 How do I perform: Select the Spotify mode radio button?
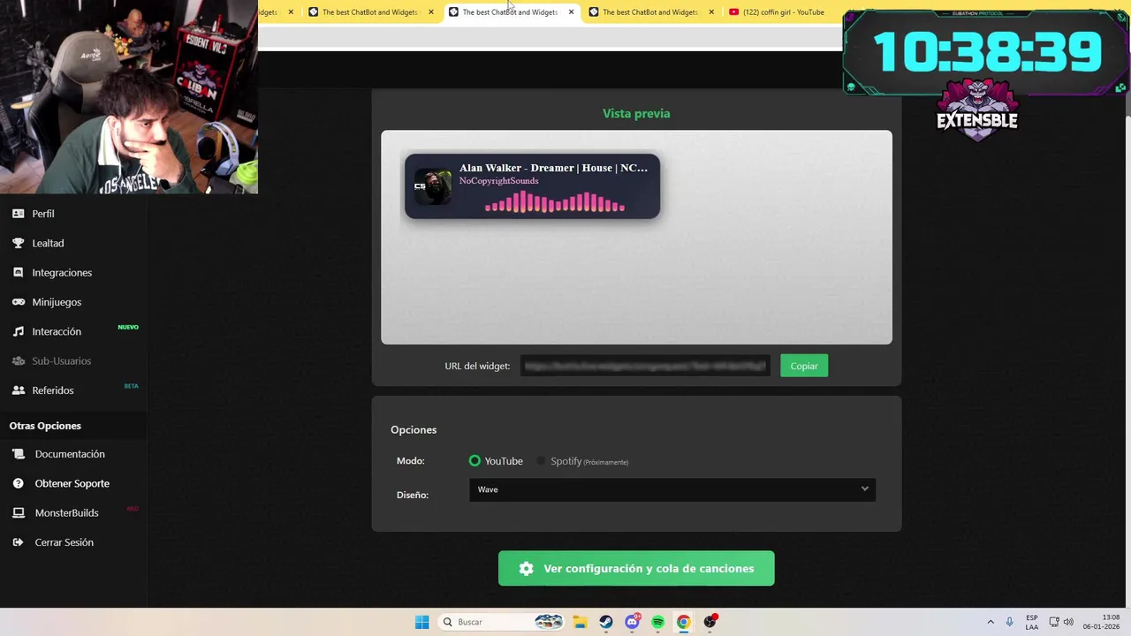point(541,461)
